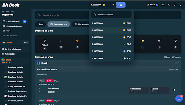Select Cearense, Serie B league

[16, 101]
